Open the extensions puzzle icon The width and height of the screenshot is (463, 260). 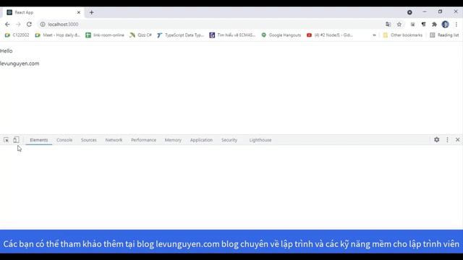pos(434,25)
